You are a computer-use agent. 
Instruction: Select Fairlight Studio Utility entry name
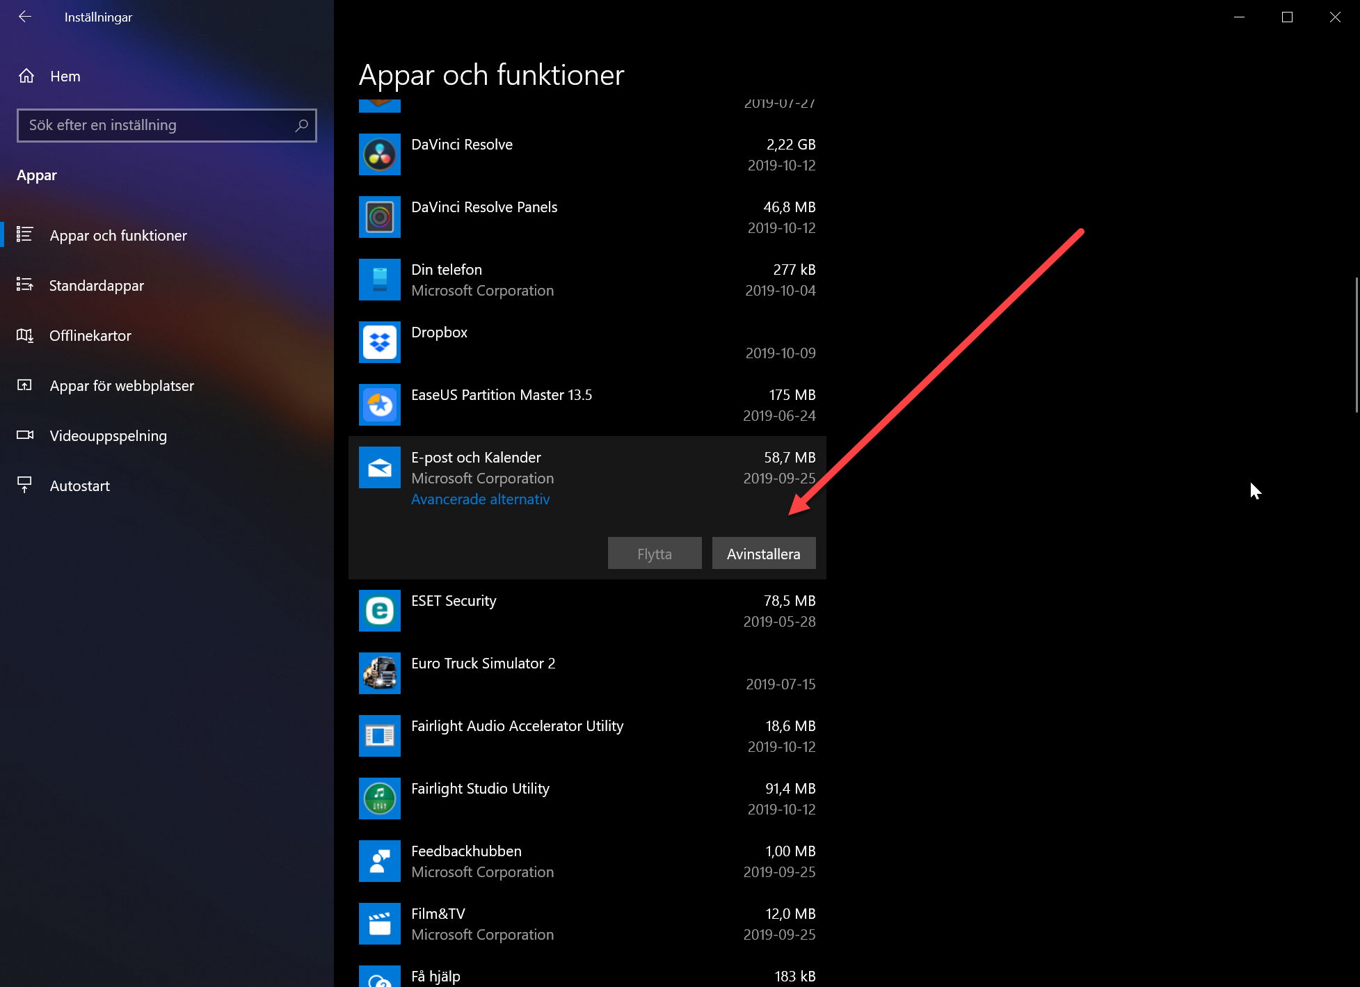coord(480,789)
